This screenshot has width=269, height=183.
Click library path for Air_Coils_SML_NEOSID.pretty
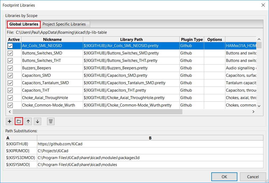[131, 46]
